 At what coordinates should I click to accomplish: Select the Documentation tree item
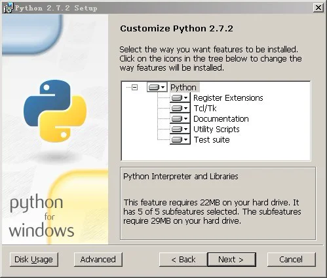[221, 119]
